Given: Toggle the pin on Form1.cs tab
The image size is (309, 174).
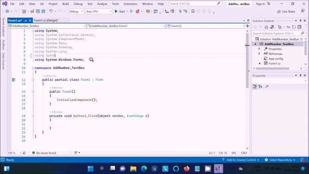Looking at the screenshot, I should (x=26, y=20).
